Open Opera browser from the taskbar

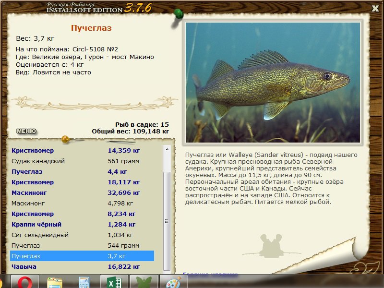tap(25, 281)
